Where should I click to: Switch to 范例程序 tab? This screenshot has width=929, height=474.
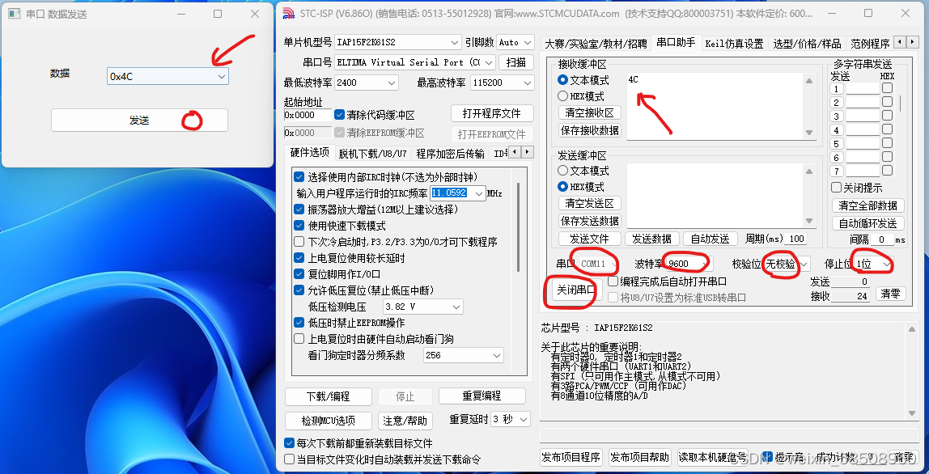pyautogui.click(x=871, y=43)
